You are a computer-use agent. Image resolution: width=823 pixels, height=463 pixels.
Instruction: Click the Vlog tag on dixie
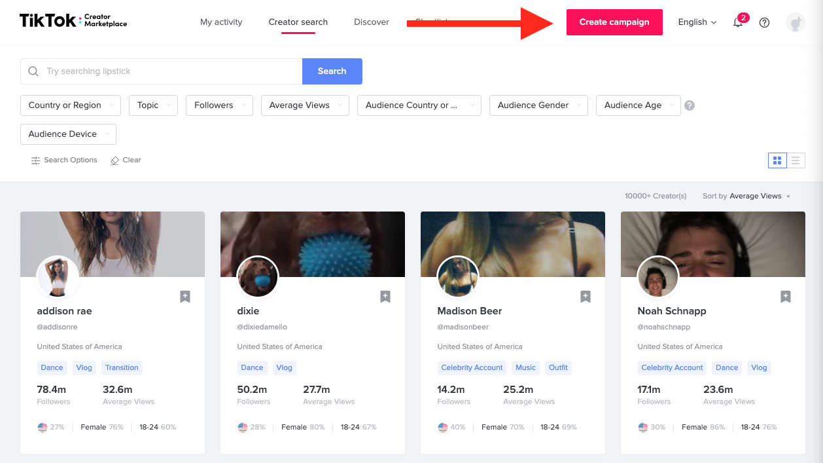285,368
